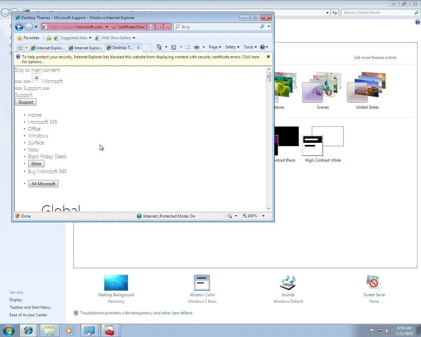Click the RSS Feeds icon

[174, 47]
